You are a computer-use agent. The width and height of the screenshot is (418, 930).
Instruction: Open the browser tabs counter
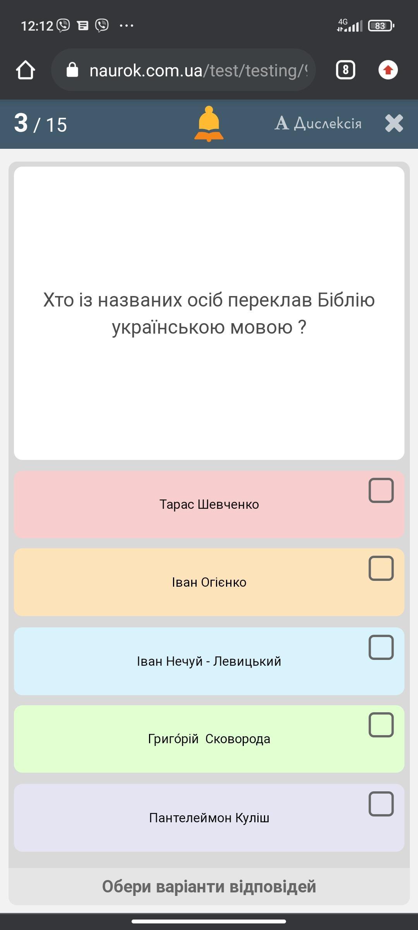click(x=345, y=70)
